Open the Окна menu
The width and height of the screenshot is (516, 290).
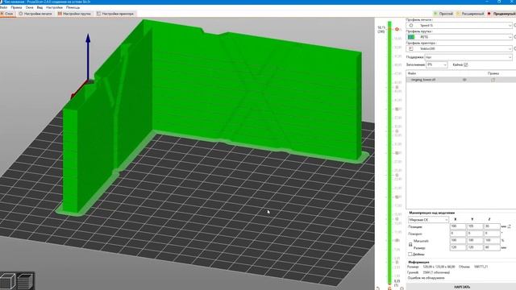coord(29,7)
